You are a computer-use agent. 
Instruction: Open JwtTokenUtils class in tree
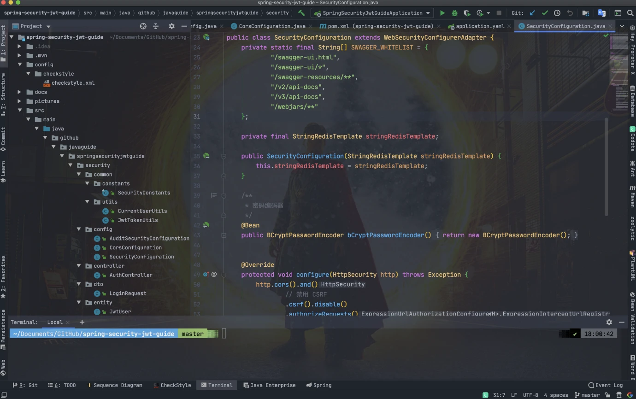[138, 220]
